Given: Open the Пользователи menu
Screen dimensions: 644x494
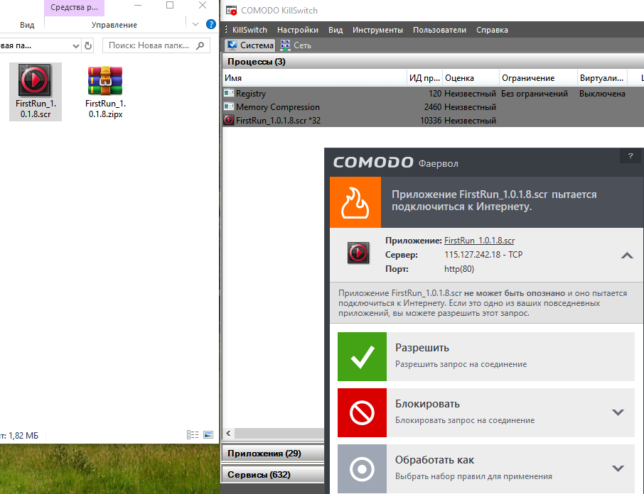Looking at the screenshot, I should (x=439, y=30).
